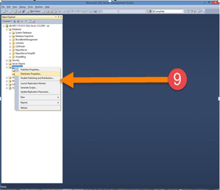Expand the Server Objects folder
This screenshot has width=220, height=190.
pos(7,64)
